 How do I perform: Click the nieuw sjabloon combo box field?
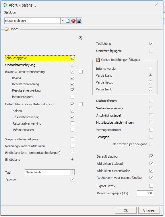pos(32,21)
